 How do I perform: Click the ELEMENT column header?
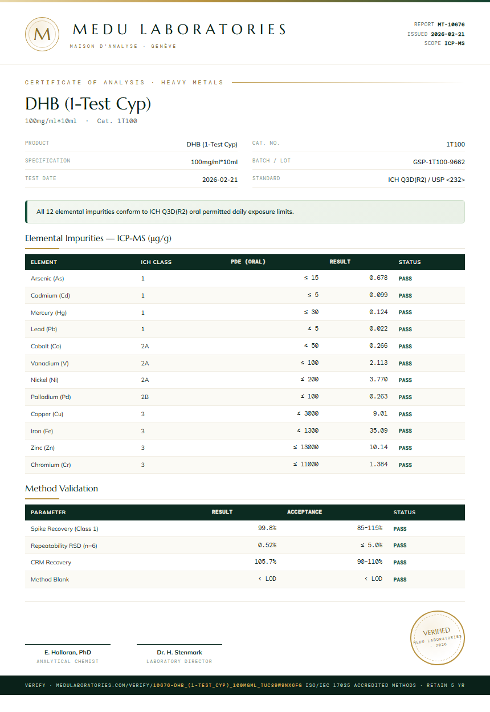pyautogui.click(x=44, y=262)
